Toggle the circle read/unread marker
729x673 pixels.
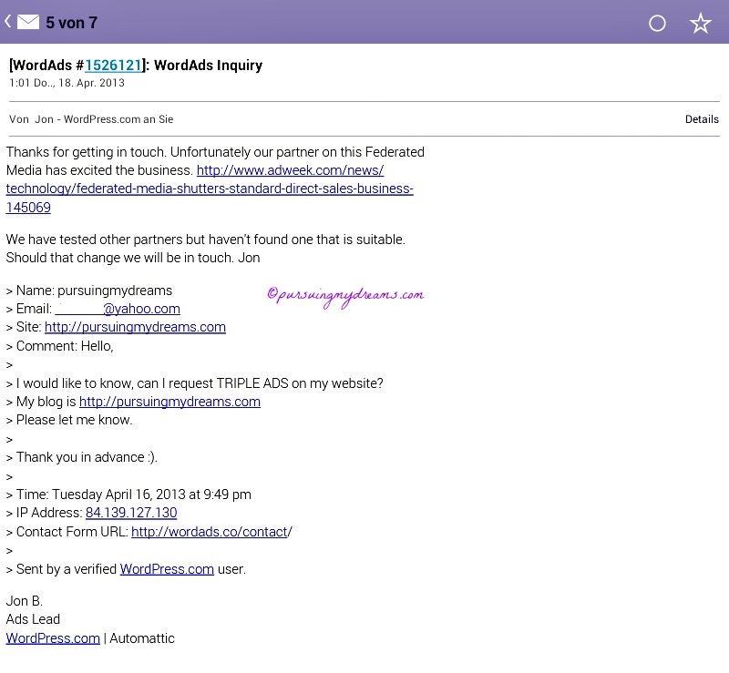click(x=657, y=24)
